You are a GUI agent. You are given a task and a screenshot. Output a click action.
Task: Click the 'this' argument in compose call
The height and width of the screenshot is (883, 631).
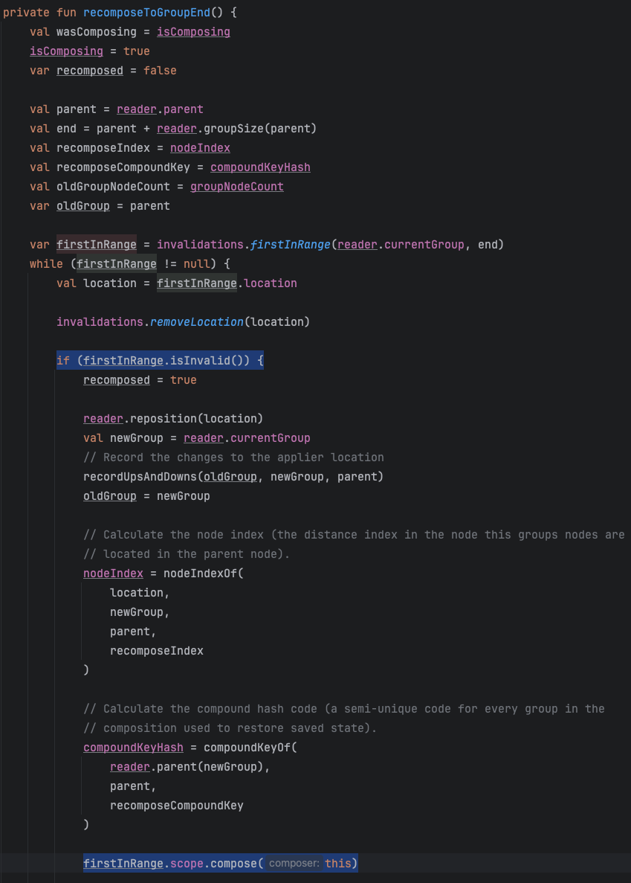(337, 864)
